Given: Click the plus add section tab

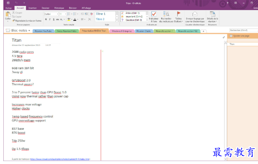Looking at the screenshot, I should click(x=203, y=31).
